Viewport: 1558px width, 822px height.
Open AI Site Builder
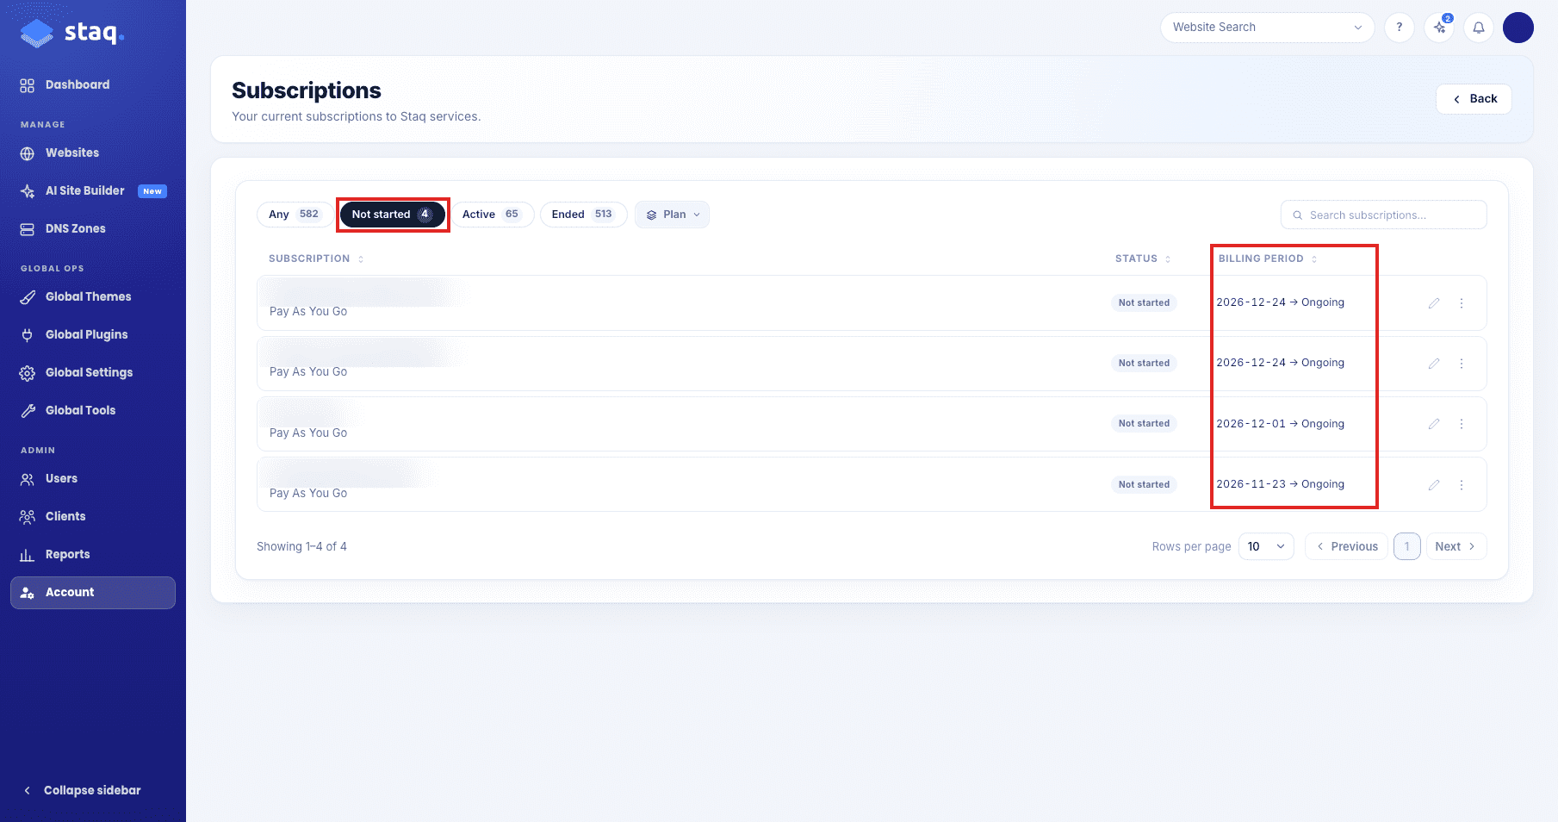93,190
